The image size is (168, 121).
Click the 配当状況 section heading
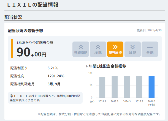click(x=13, y=17)
